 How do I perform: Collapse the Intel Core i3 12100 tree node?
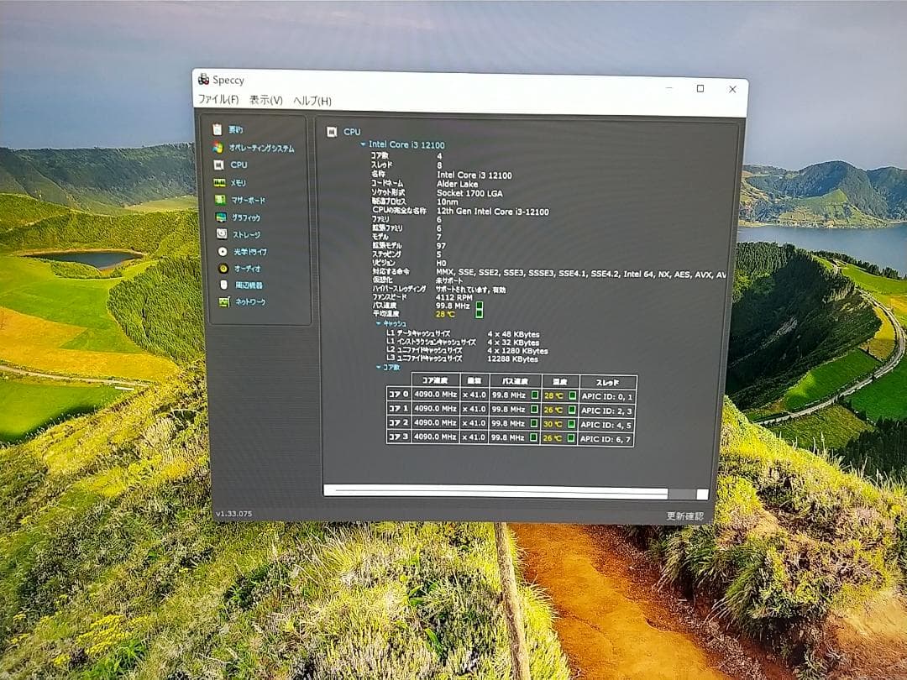363,145
